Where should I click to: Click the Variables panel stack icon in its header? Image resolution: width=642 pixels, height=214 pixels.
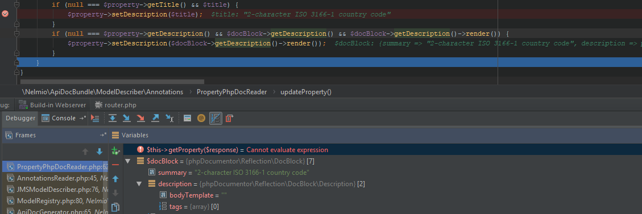click(115, 135)
